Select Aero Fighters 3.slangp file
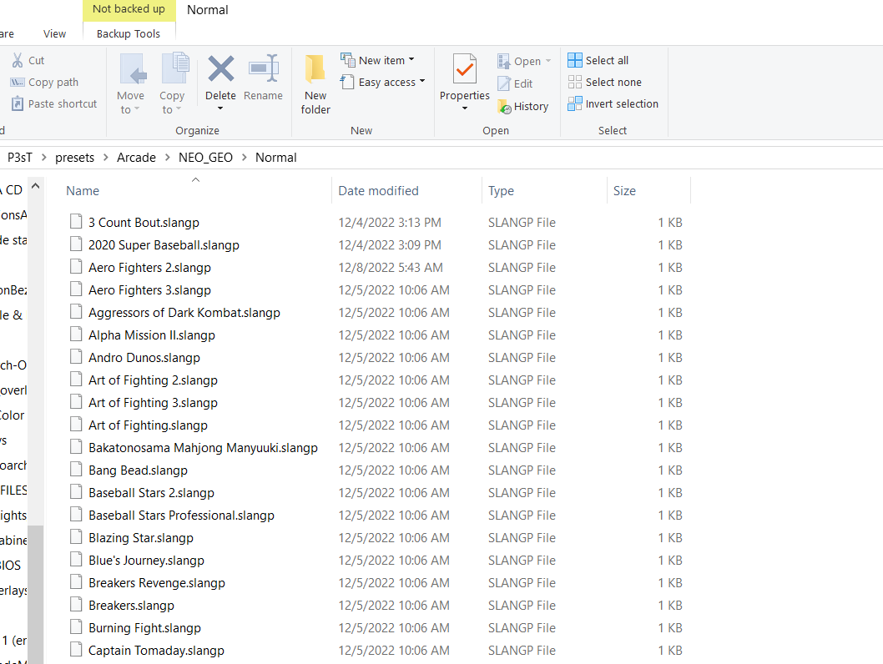Image resolution: width=883 pixels, height=664 pixels. pyautogui.click(x=149, y=289)
